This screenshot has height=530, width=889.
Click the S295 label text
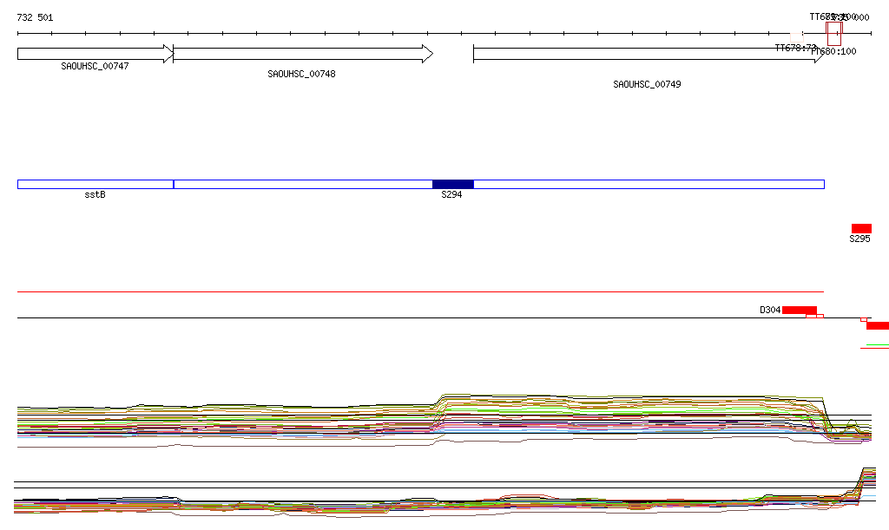[859, 239]
